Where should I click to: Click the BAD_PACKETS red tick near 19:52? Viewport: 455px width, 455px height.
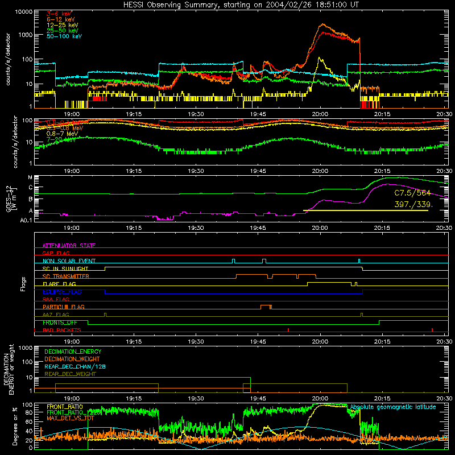pos(288,330)
